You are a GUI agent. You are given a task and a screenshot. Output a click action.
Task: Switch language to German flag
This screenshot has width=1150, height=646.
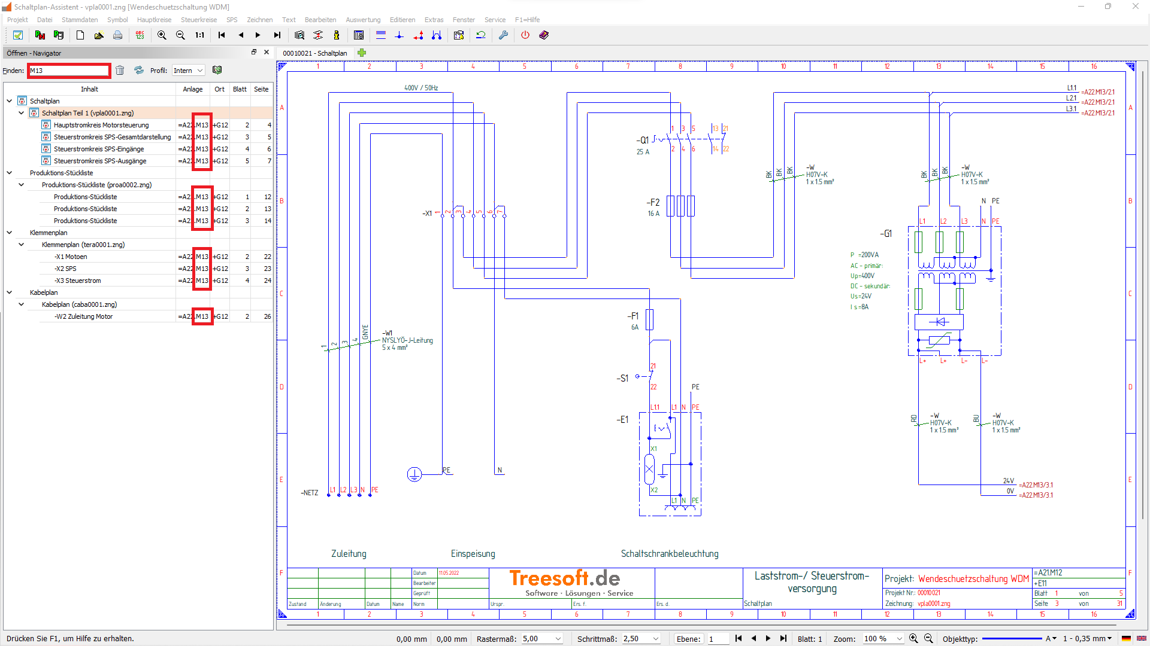click(1126, 639)
